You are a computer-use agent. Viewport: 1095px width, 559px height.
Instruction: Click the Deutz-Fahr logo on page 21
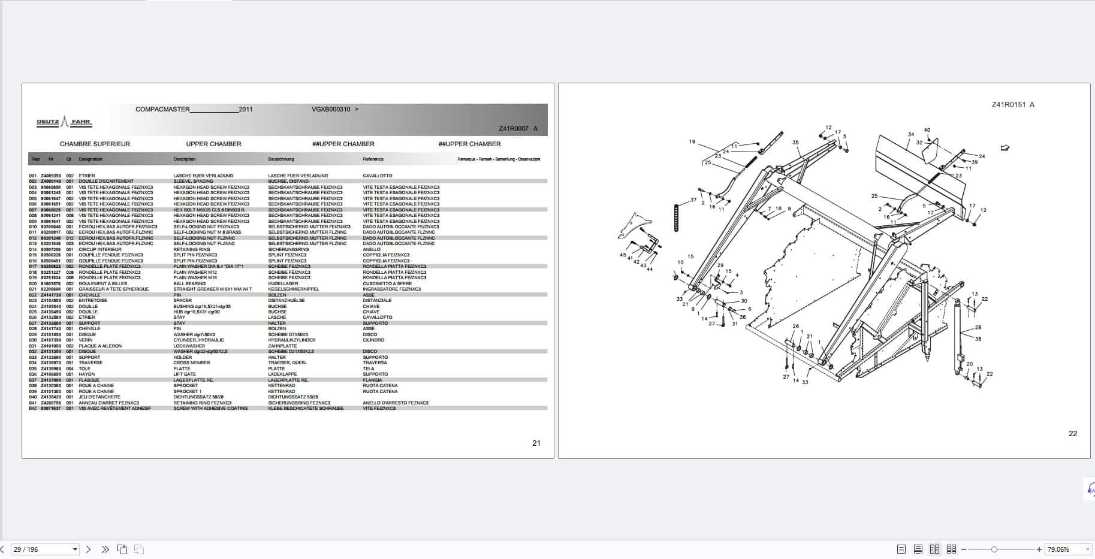(x=64, y=122)
